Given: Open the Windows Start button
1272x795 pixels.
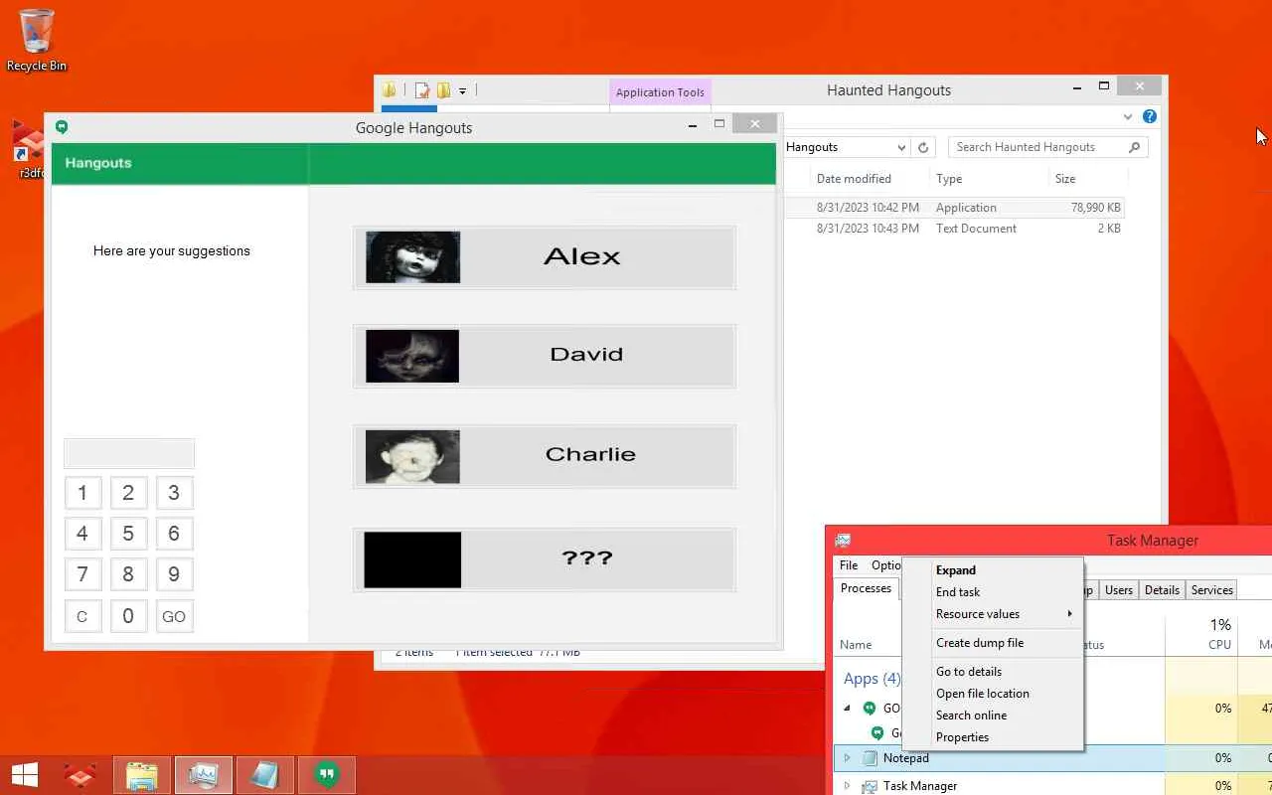Looking at the screenshot, I should (x=24, y=775).
